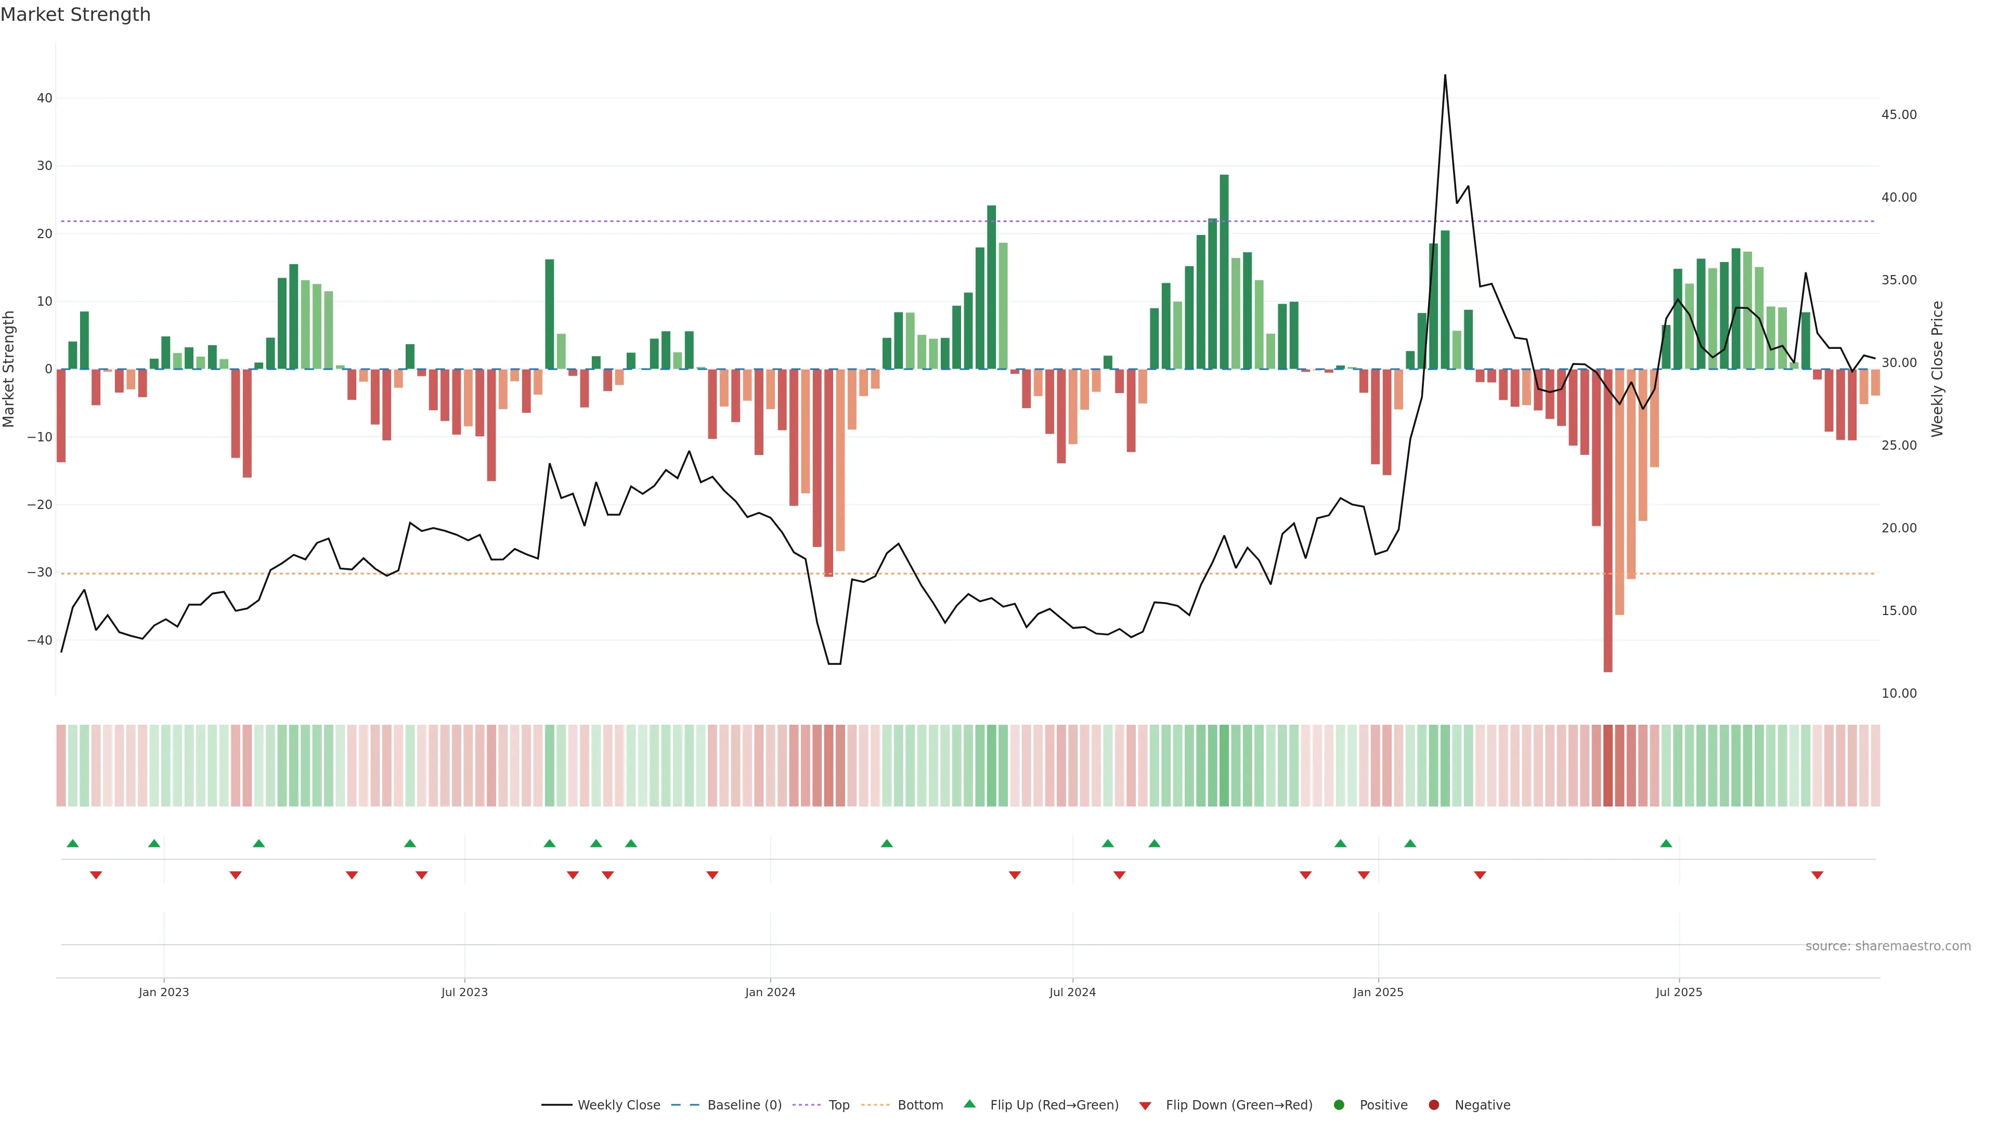This screenshot has height=1123, width=1997.
Task: Click the Positive green circle legend icon
Action: point(1339,1104)
